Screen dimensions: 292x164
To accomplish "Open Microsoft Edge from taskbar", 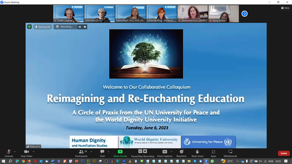I will pos(17,161).
